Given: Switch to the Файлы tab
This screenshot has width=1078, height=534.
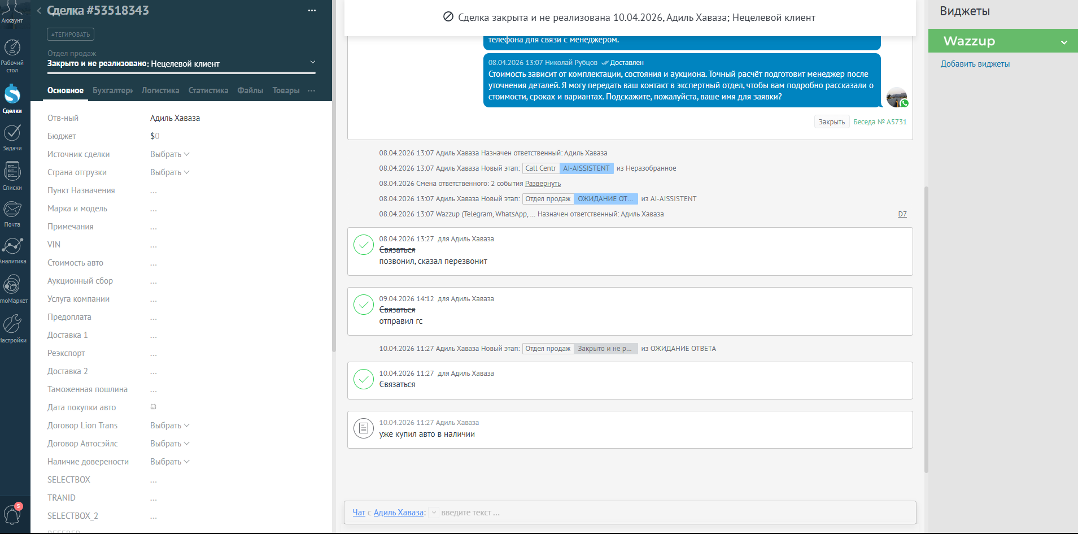Looking at the screenshot, I should point(250,90).
